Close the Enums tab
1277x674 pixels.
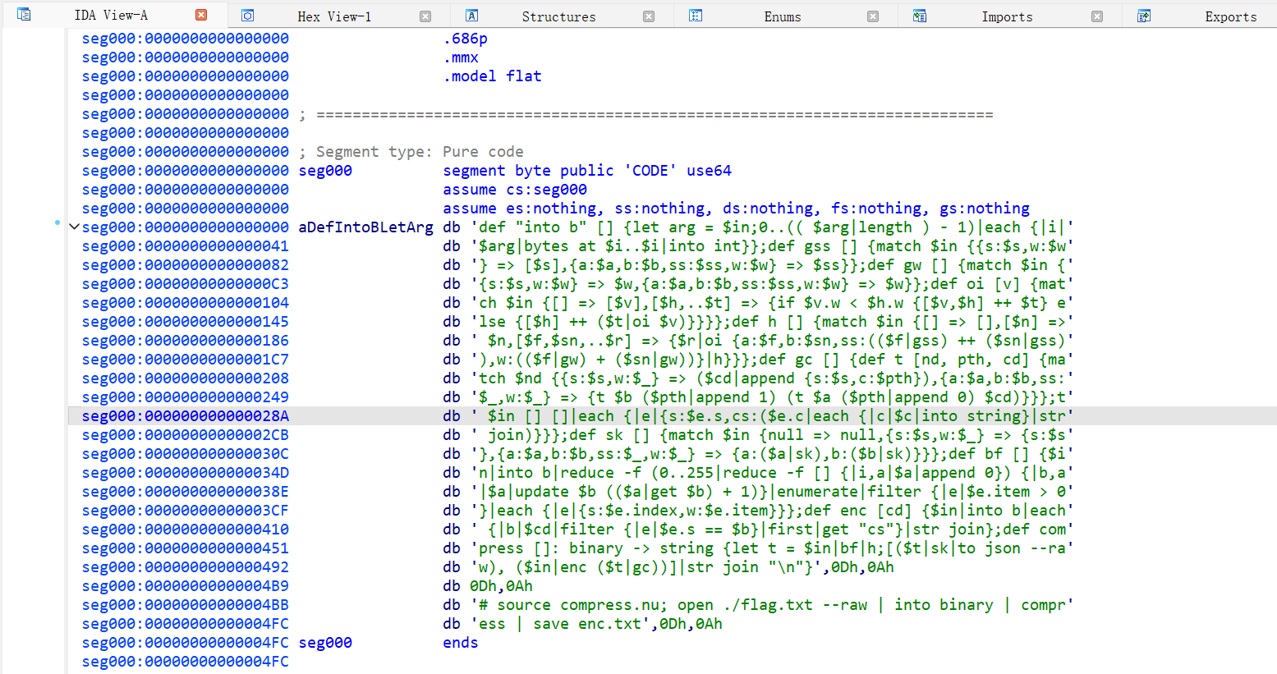(873, 16)
